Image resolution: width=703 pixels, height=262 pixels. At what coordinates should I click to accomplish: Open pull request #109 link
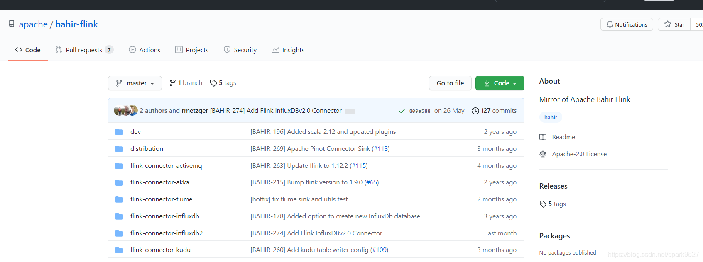(379, 250)
